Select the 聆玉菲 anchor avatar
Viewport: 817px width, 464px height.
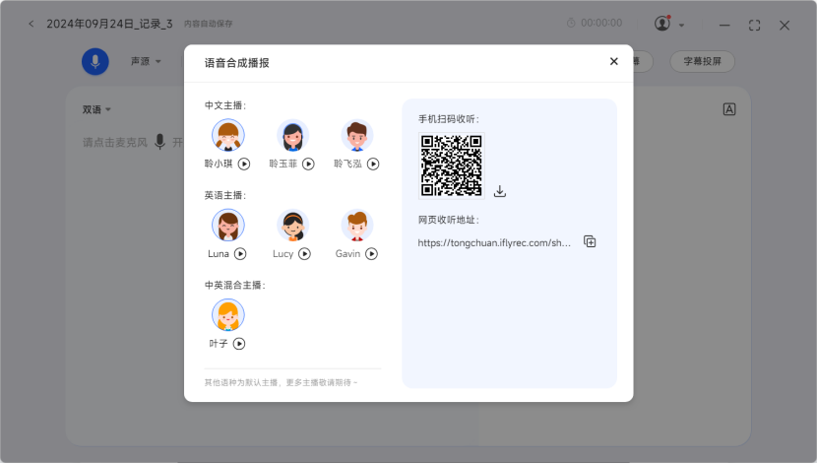click(x=292, y=135)
